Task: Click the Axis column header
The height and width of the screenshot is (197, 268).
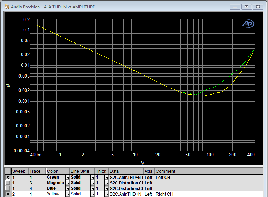Action: [149, 171]
